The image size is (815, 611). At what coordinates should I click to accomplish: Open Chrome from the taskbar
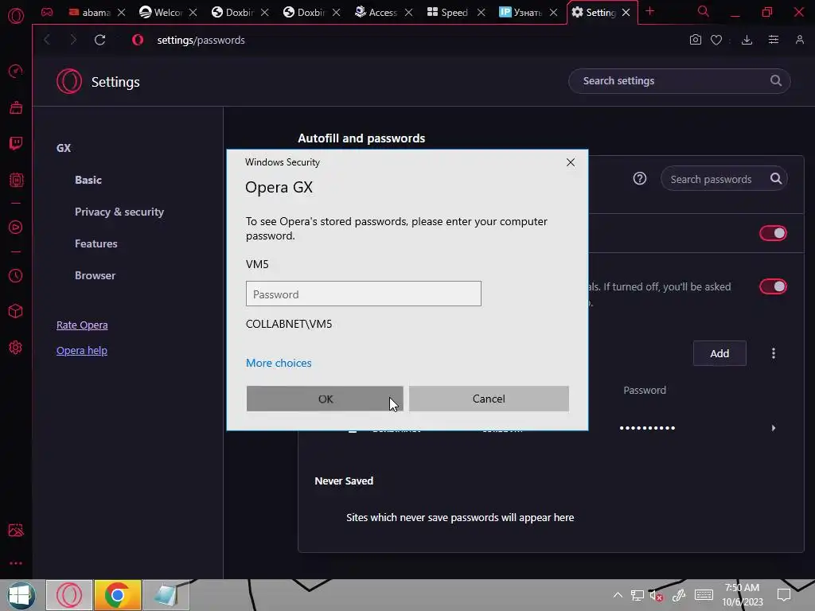coord(118,595)
